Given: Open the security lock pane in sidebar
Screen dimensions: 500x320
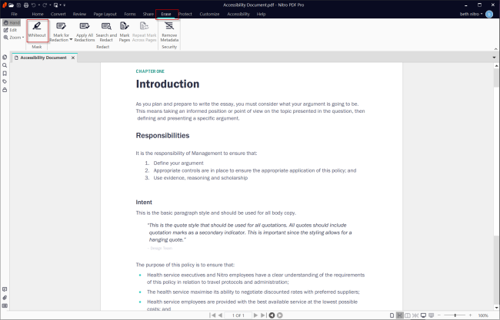Looking at the screenshot, I should pos(5,90).
